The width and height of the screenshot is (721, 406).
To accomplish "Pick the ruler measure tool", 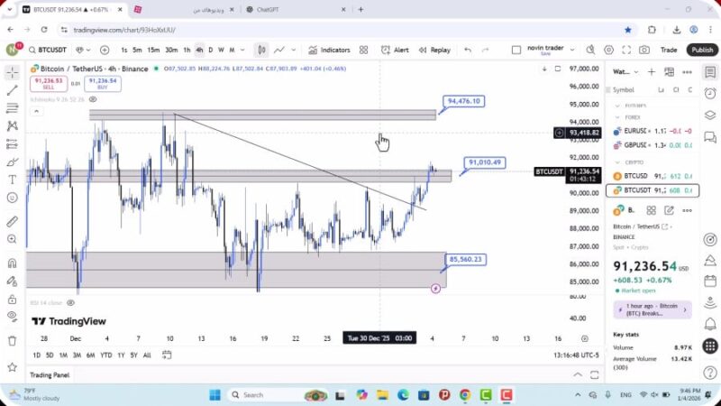I will (12, 221).
